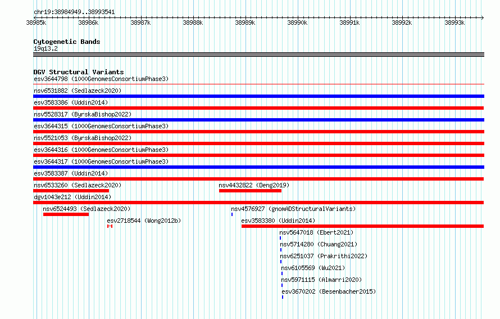The width and height of the screenshot is (500, 319).
Task: Select the red bar under dgv1043e212
Action: pyautogui.click(x=258, y=203)
